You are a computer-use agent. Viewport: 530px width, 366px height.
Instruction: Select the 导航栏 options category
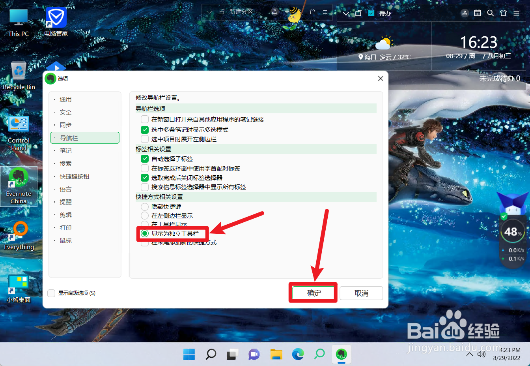click(x=85, y=138)
